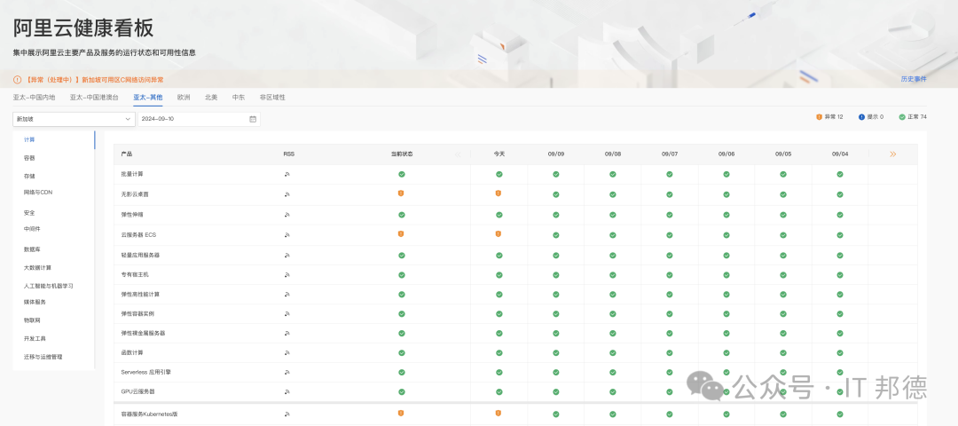Click RSS icon for 专有宿主机 row
This screenshot has width=958, height=426.
point(287,275)
